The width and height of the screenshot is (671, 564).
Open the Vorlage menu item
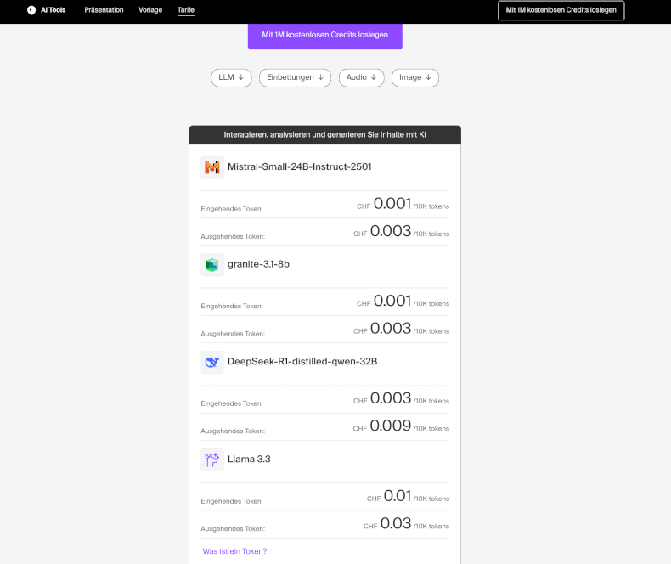click(150, 10)
